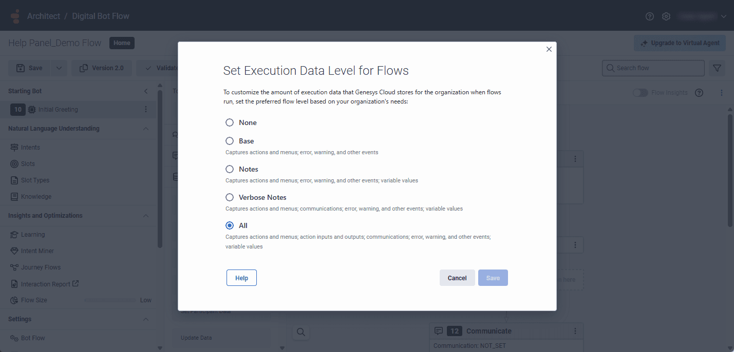Collapse the Insights and Optimizations section

(x=146, y=215)
